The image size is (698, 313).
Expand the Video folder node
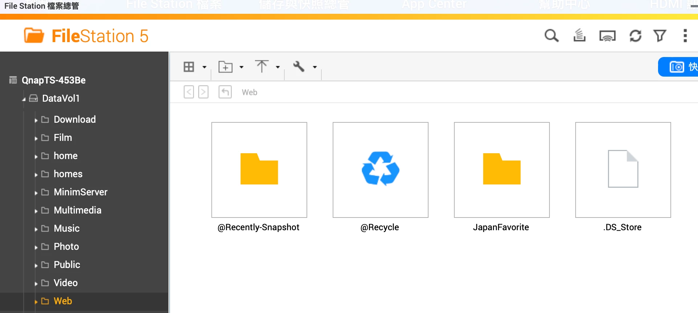(36, 284)
